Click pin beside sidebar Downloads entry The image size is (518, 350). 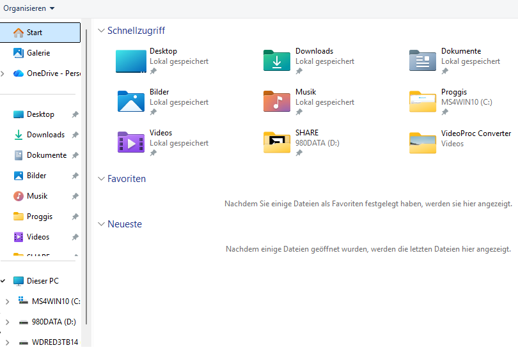coord(75,135)
